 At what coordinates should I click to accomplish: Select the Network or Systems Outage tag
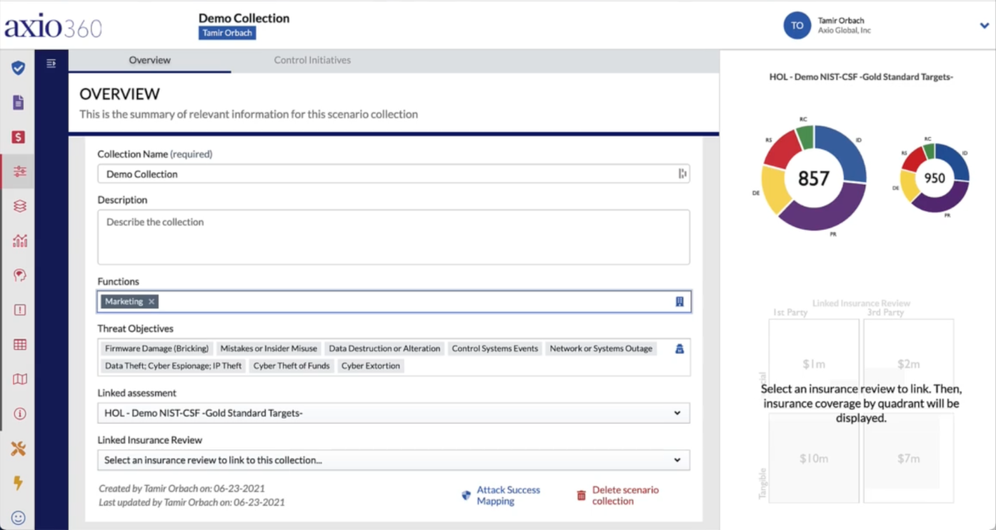pos(601,349)
